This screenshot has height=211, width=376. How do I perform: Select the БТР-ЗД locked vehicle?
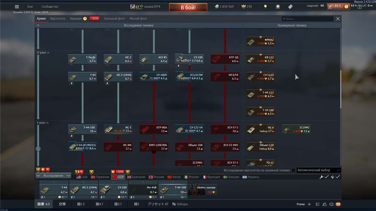click(x=225, y=59)
